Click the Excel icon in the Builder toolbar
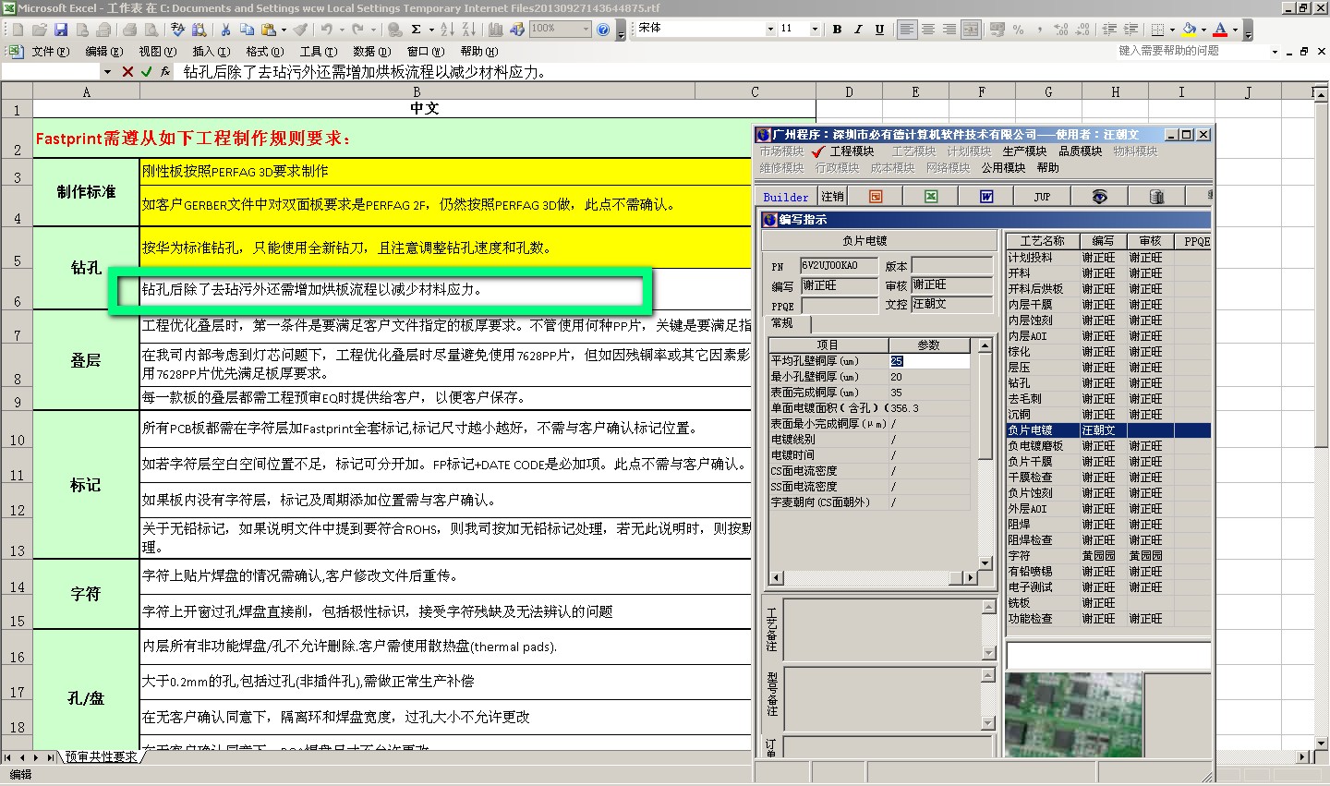Image resolution: width=1330 pixels, height=786 pixels. pyautogui.click(x=931, y=196)
